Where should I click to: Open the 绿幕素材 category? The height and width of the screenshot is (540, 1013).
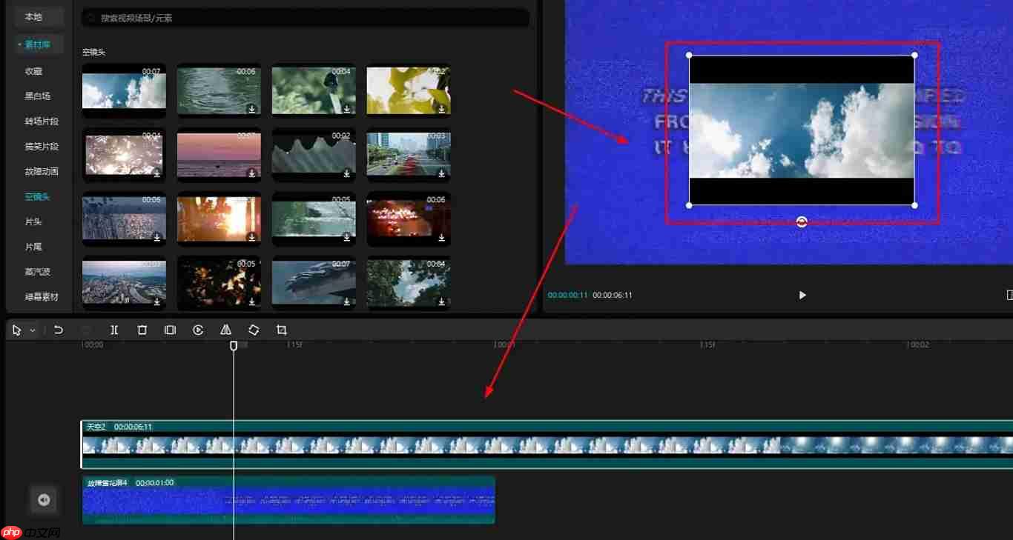click(x=38, y=296)
